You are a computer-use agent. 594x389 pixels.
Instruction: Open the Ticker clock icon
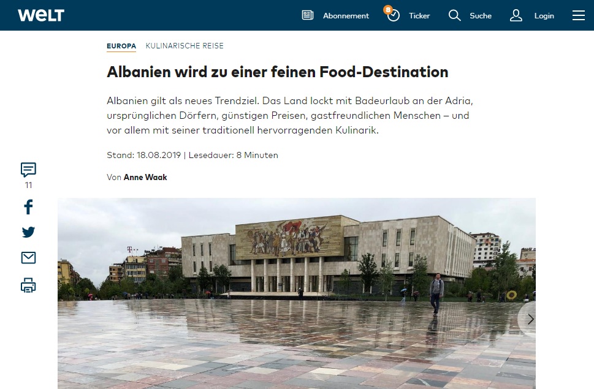[x=393, y=15]
